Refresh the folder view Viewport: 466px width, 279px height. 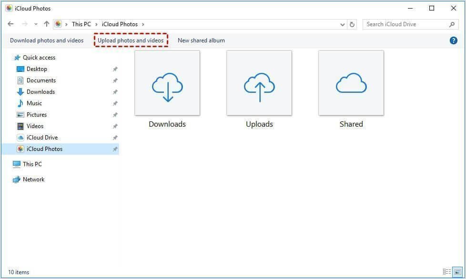point(352,24)
